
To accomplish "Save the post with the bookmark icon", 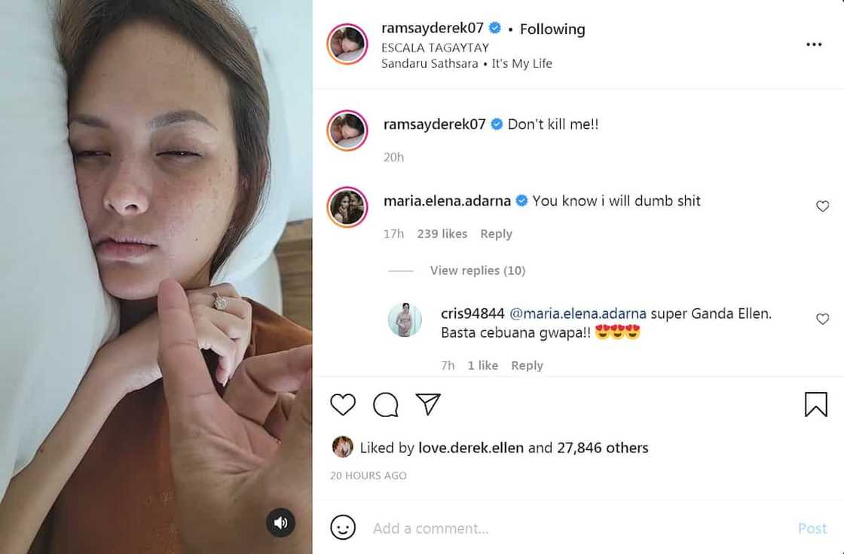I will coord(815,405).
